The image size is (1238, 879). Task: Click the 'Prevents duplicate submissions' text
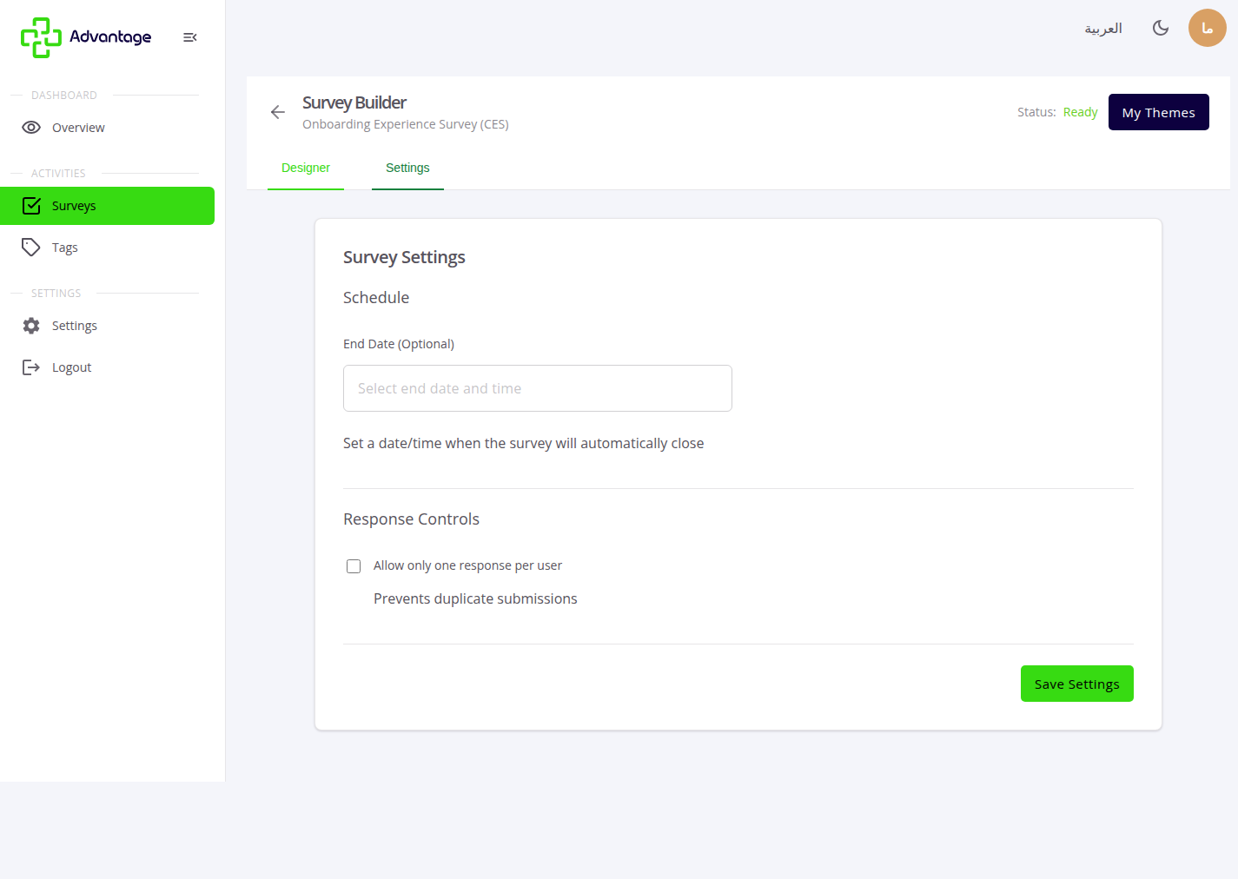tap(475, 598)
